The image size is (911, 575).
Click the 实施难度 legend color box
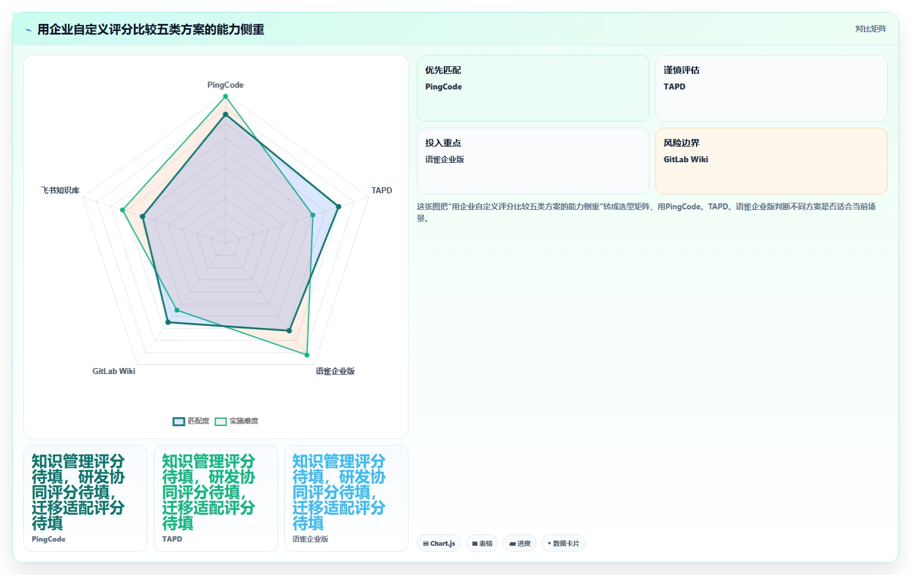click(x=220, y=422)
